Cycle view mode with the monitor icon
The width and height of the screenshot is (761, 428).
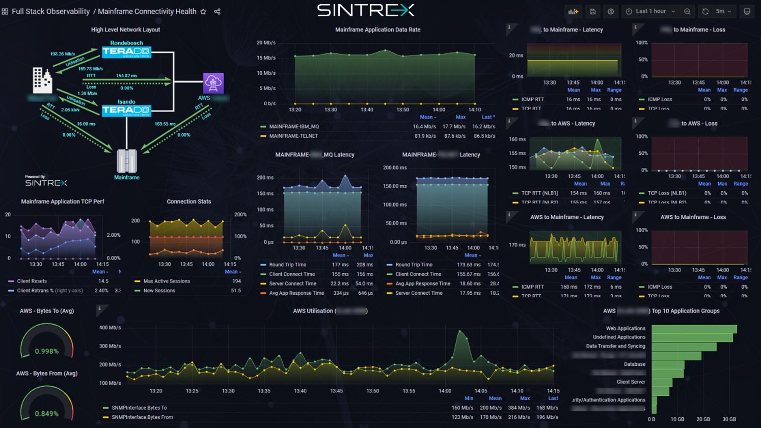(747, 11)
